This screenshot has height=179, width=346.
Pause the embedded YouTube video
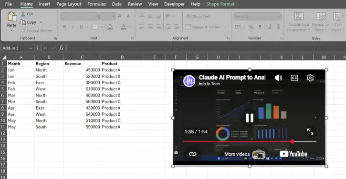(250, 118)
